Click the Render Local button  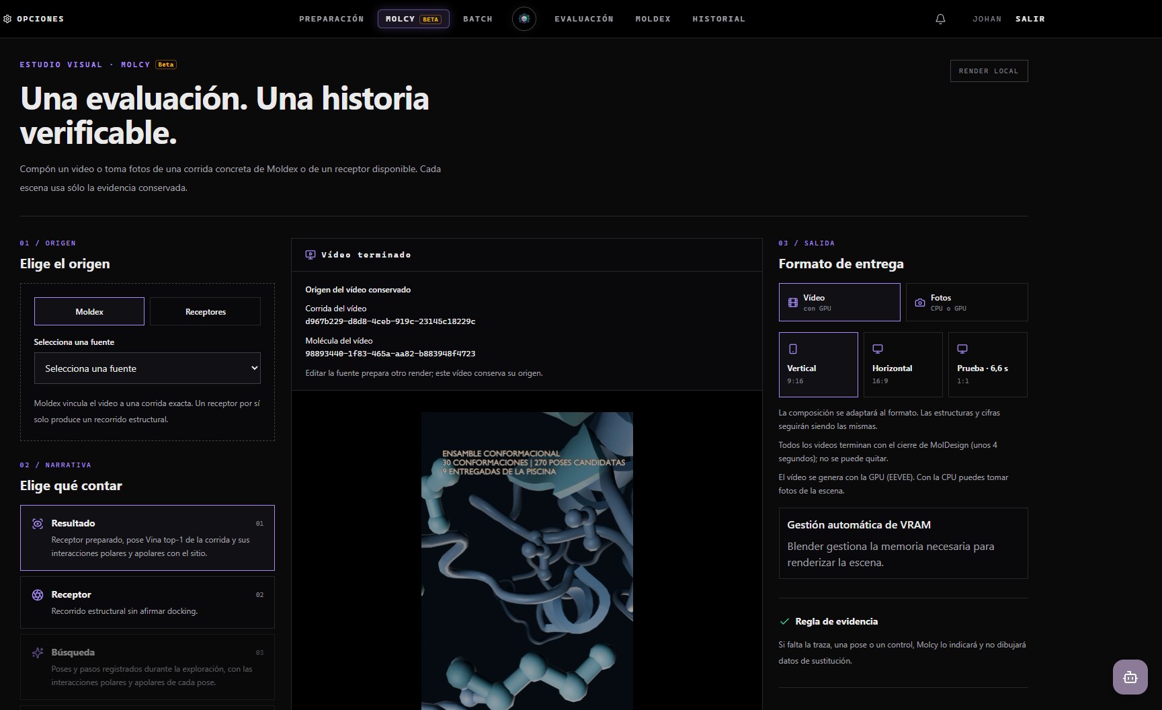click(989, 71)
